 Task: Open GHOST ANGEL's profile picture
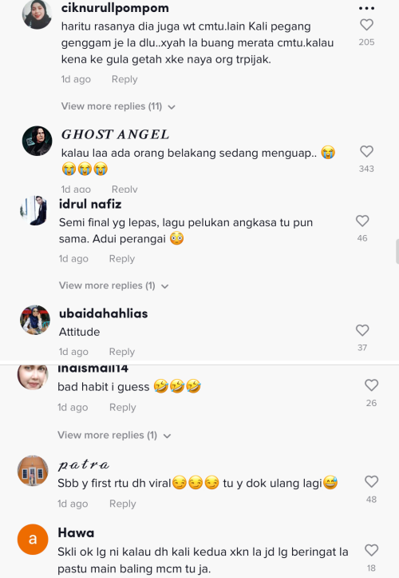(37, 141)
